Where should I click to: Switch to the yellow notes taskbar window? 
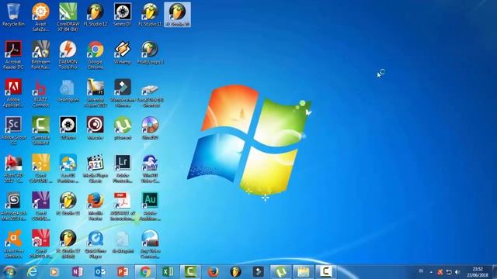coord(303,272)
